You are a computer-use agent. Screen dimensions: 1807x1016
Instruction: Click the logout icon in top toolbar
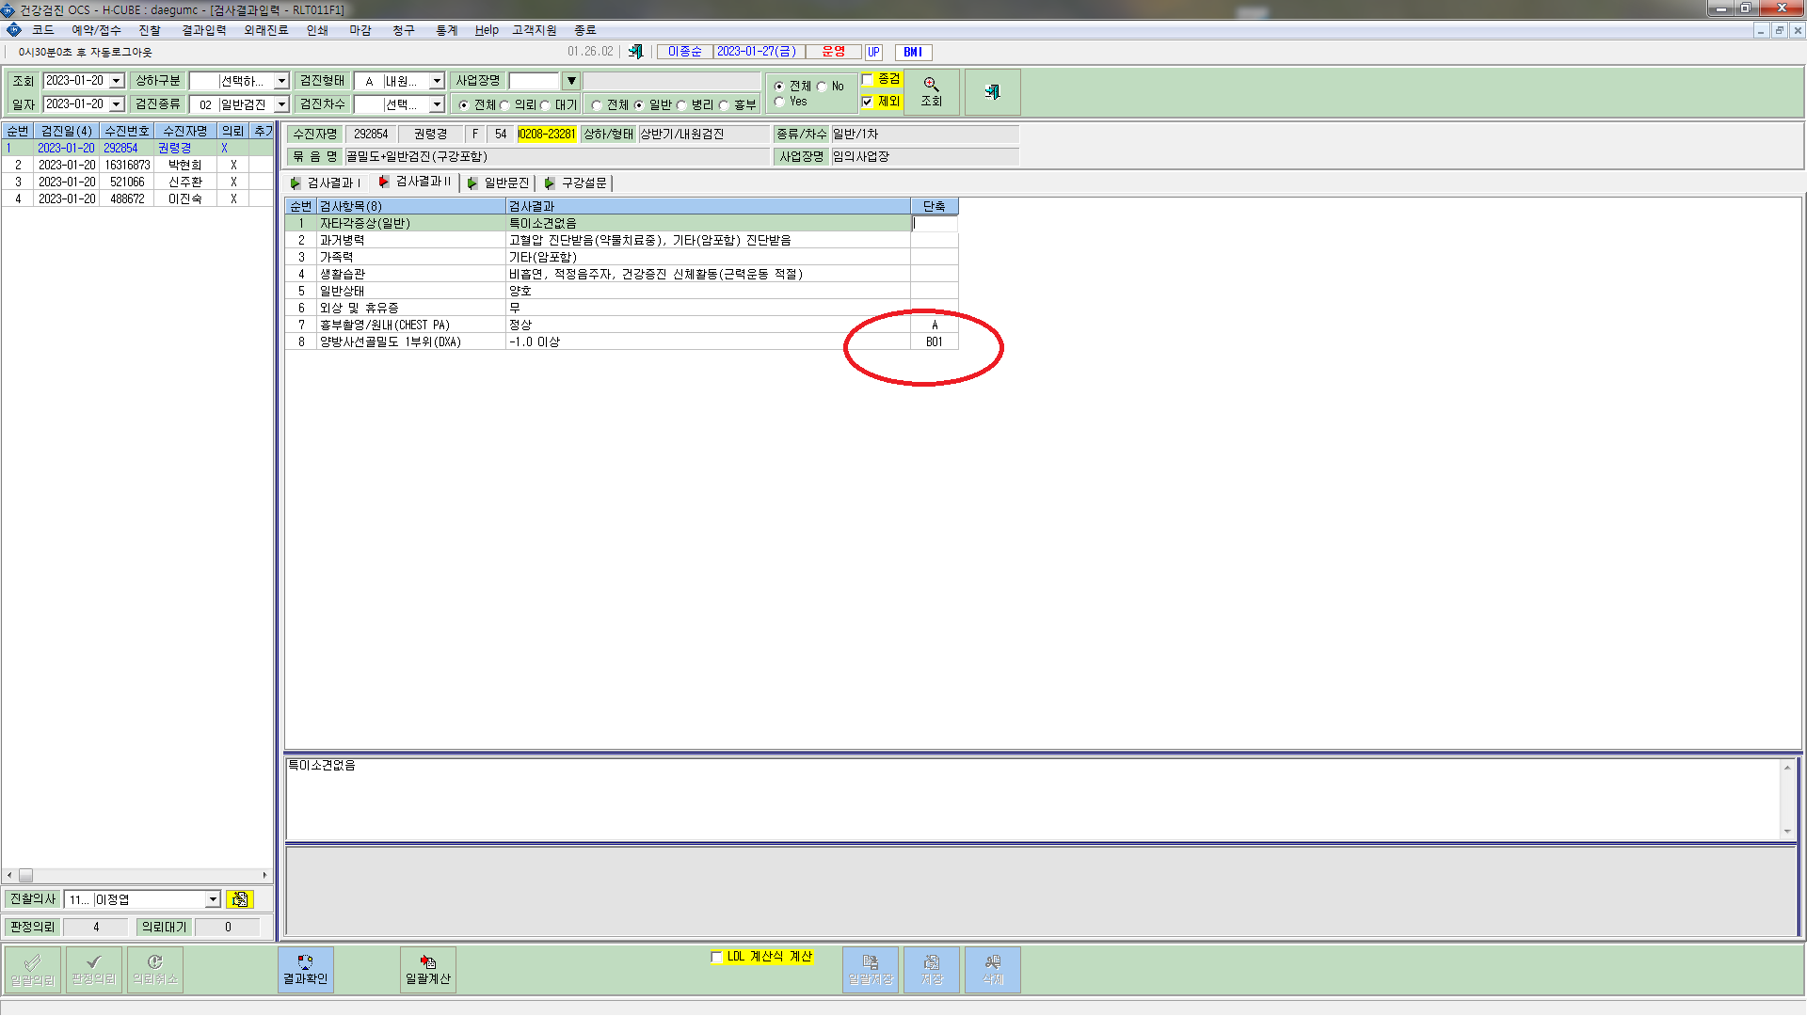[636, 52]
